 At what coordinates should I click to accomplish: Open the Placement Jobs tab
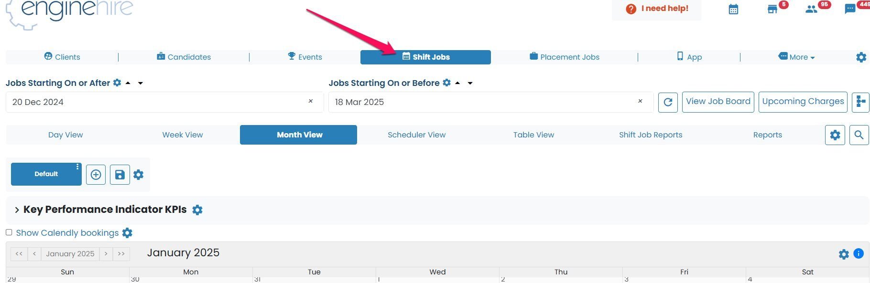pos(565,57)
